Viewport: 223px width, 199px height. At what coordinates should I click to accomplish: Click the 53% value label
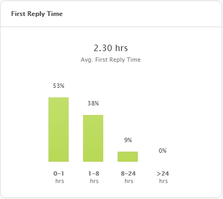coord(59,86)
